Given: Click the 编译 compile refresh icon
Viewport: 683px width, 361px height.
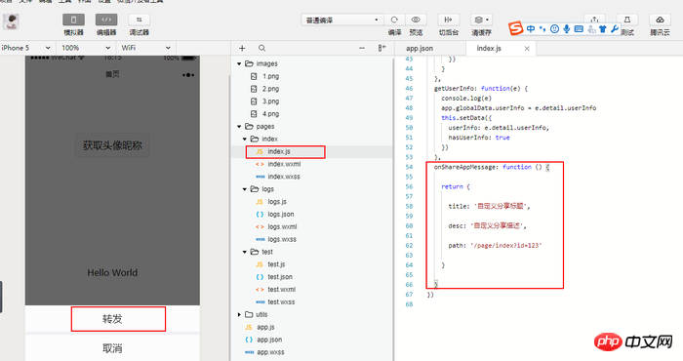Looking at the screenshot, I should [x=394, y=20].
